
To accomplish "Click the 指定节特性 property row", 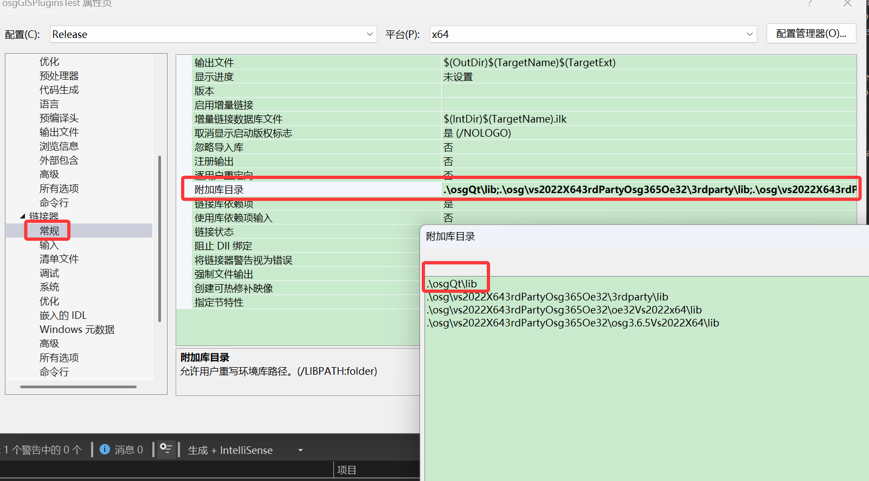I will (x=306, y=302).
